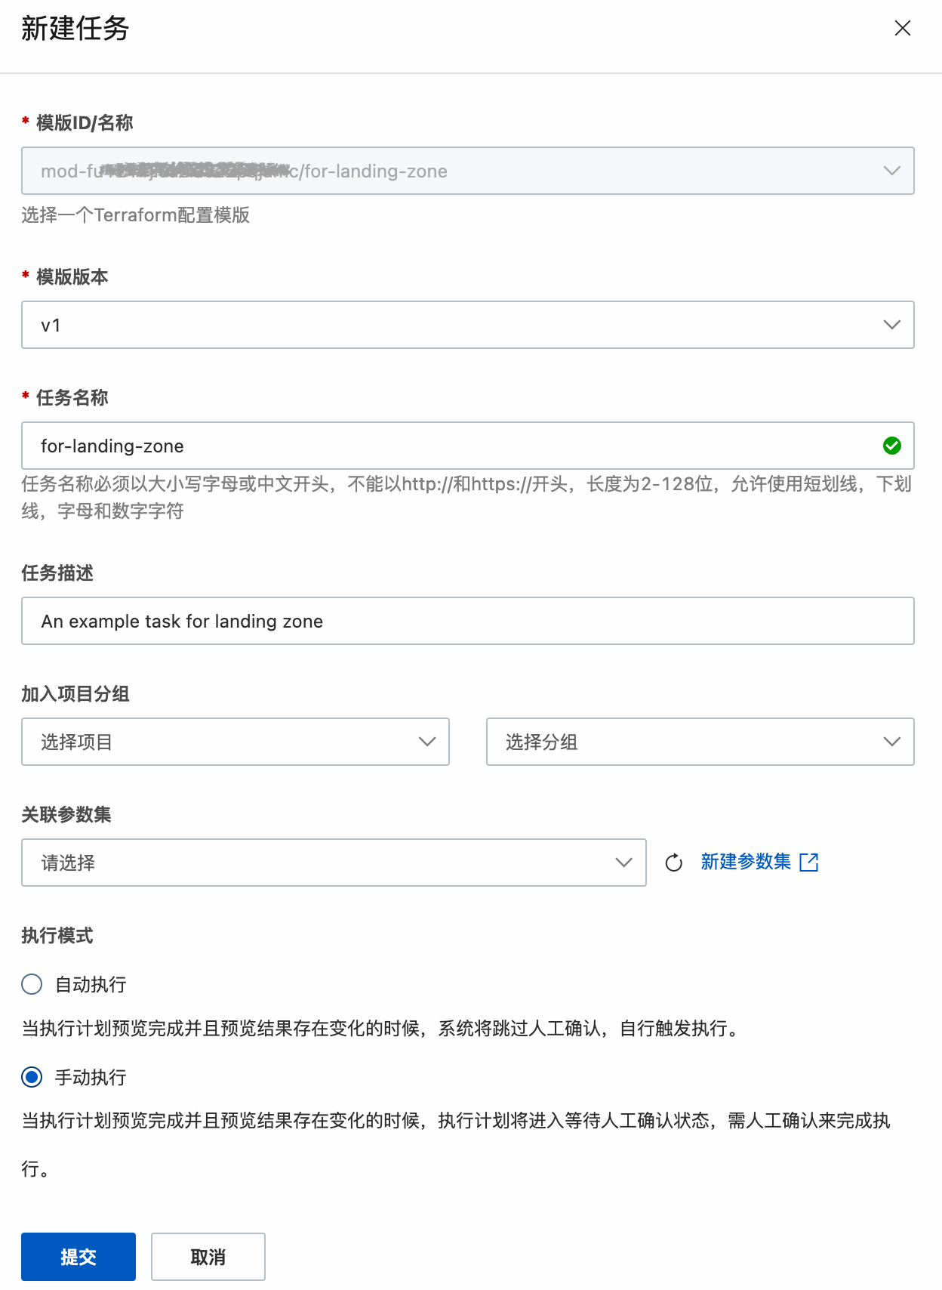
Task: Click the 取消 cancel button
Action: click(x=208, y=1257)
